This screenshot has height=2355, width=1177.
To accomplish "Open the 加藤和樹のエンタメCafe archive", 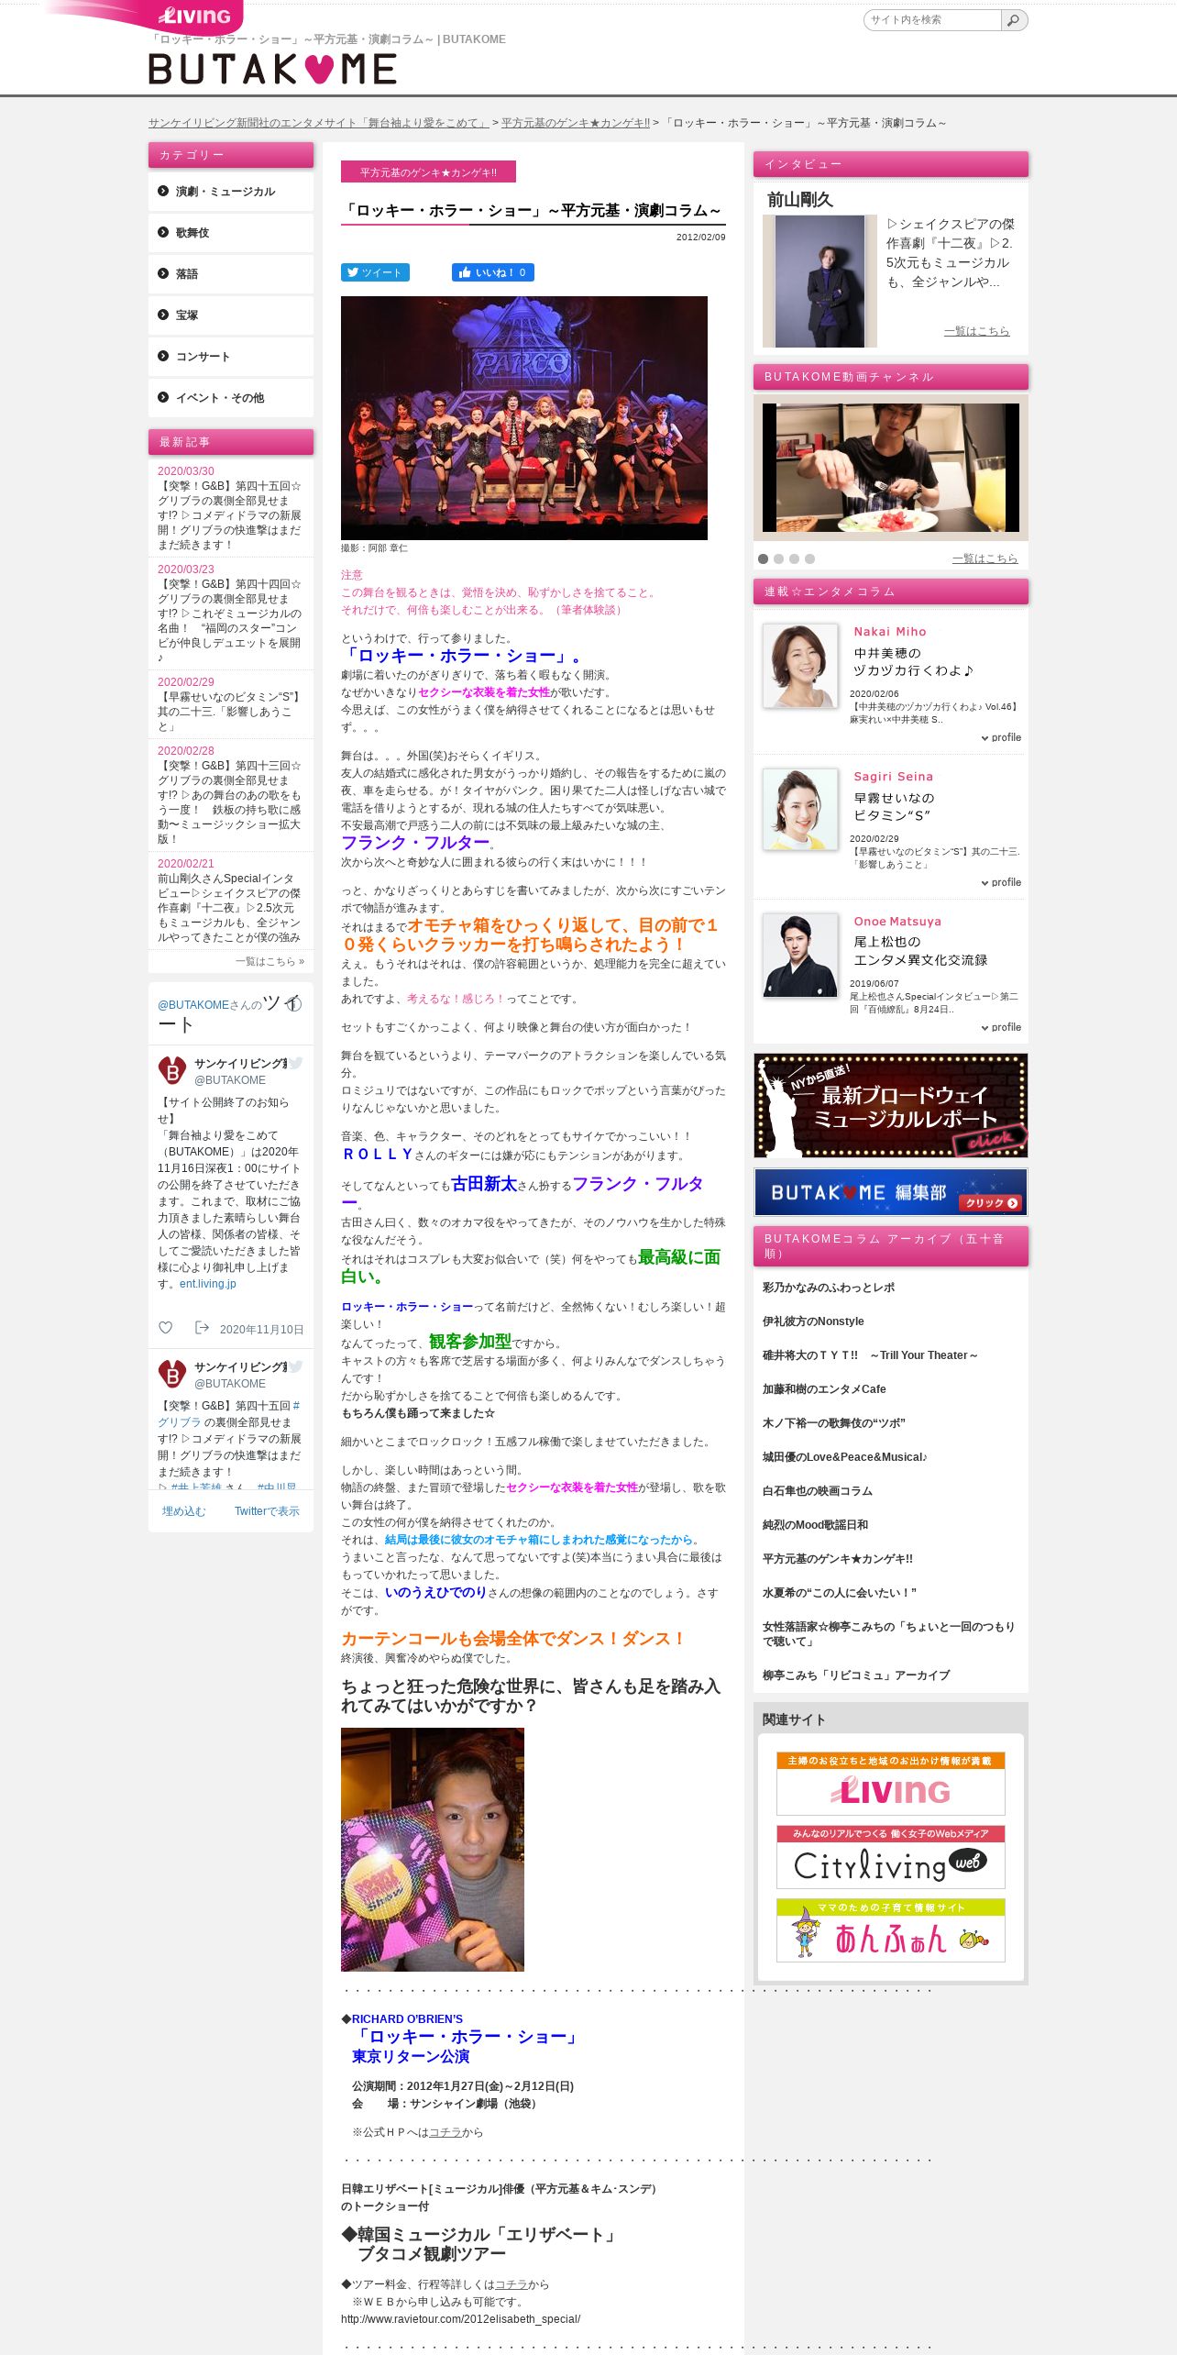I will [824, 1389].
